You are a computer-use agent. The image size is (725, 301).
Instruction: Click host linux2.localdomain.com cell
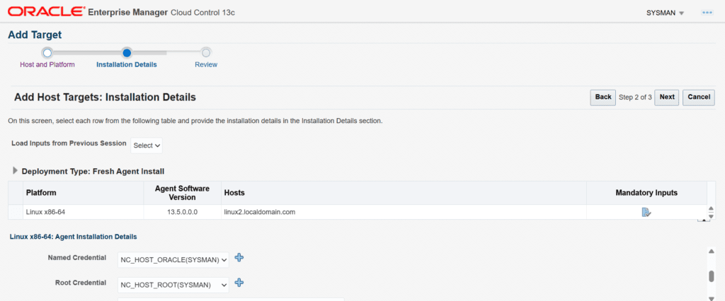click(x=404, y=213)
